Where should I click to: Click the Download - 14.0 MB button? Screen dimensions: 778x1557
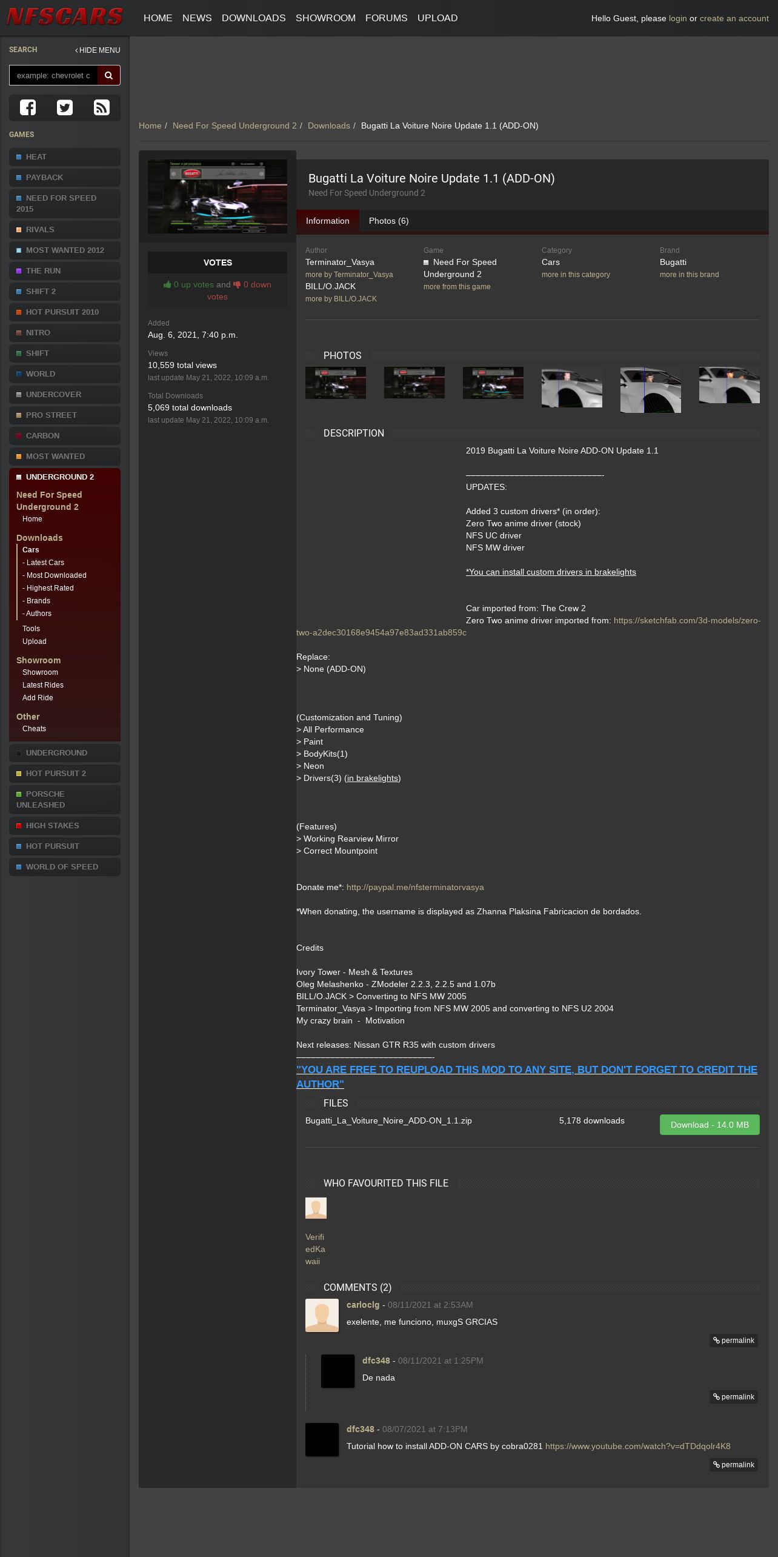tap(710, 1125)
